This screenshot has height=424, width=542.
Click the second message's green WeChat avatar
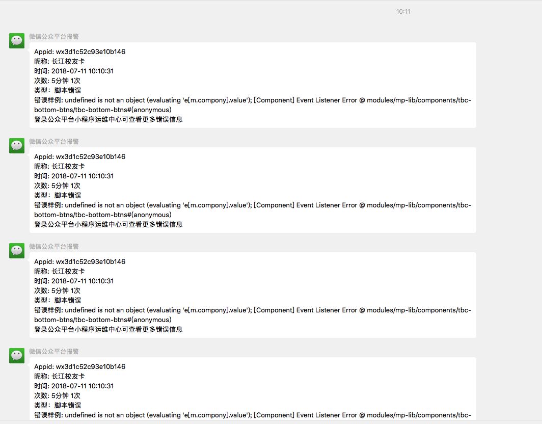pyautogui.click(x=17, y=146)
